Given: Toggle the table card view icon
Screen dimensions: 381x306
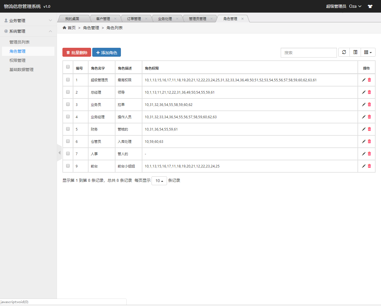Looking at the screenshot, I should tap(355, 52).
